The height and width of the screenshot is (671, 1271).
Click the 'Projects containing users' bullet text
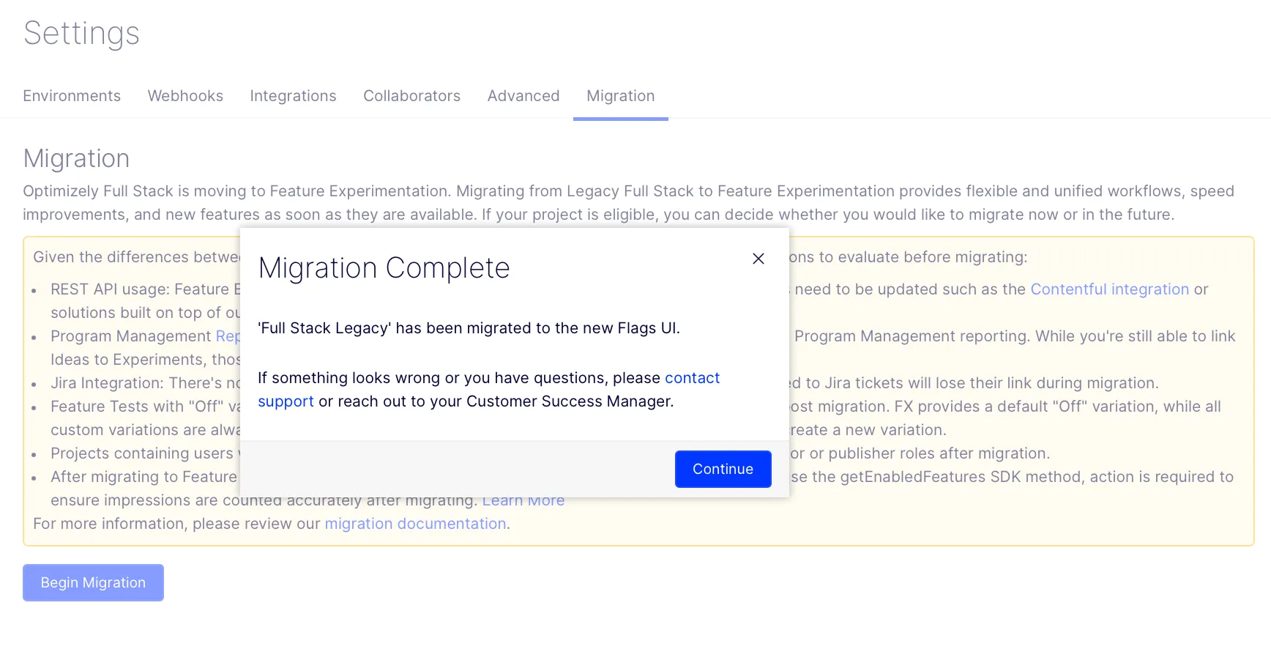(146, 453)
